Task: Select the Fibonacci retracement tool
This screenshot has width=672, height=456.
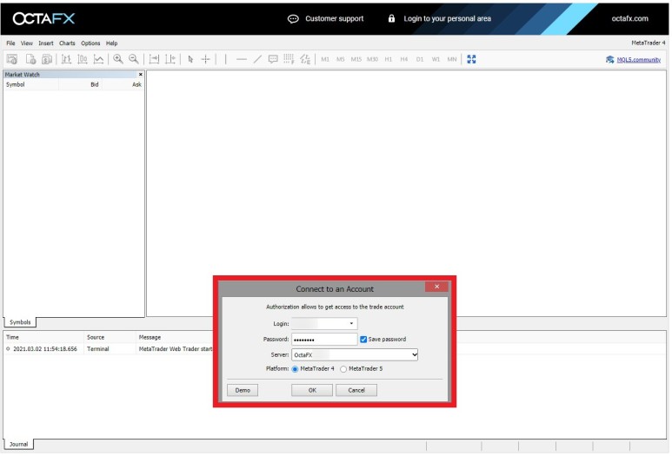Action: tap(289, 59)
